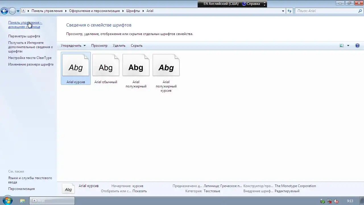
Task: Select the Arial полужирный font thumbnail
Action: pyautogui.click(x=136, y=71)
